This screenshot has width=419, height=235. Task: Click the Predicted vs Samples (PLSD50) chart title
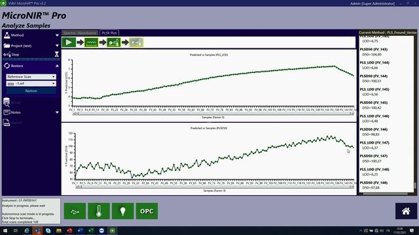[x=209, y=128]
